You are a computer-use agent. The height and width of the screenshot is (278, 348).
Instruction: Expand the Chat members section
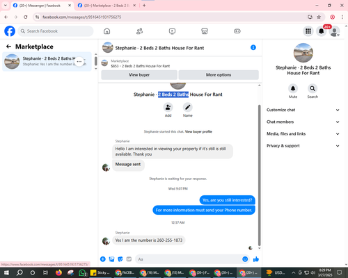pyautogui.click(x=303, y=122)
